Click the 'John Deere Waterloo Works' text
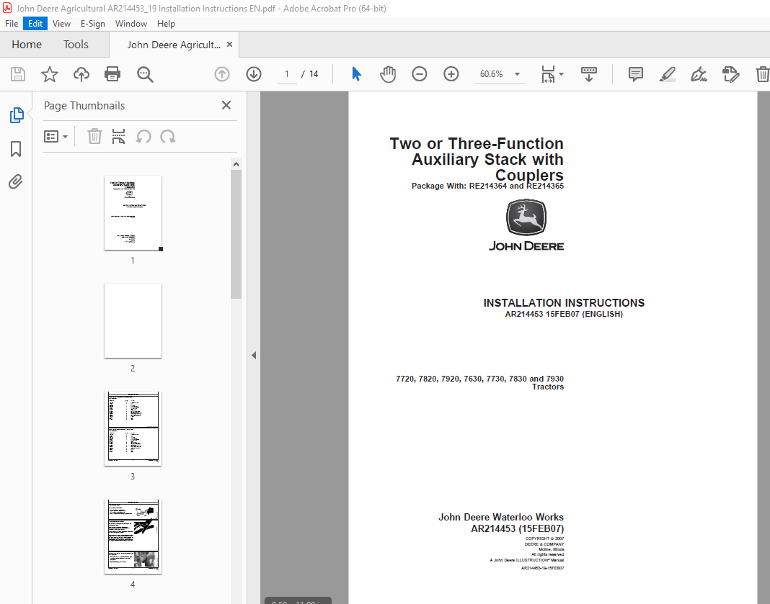Screen dimensions: 770x604 (501, 517)
